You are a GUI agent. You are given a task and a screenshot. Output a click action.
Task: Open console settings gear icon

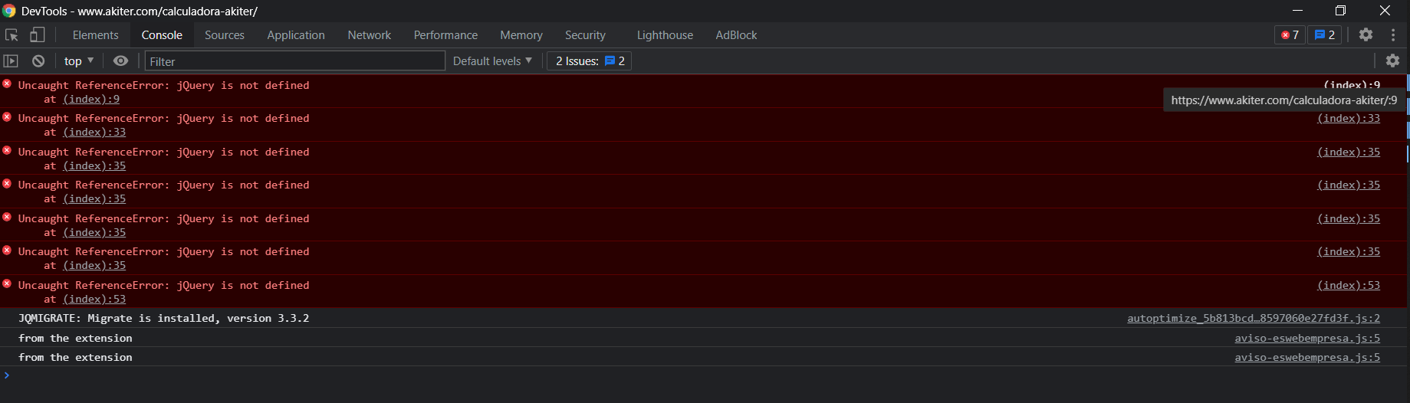tap(1392, 61)
